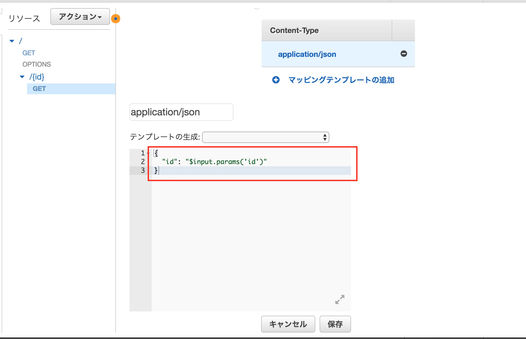This screenshot has height=339, width=526.
Task: Click the リソース heading
Action: click(24, 18)
